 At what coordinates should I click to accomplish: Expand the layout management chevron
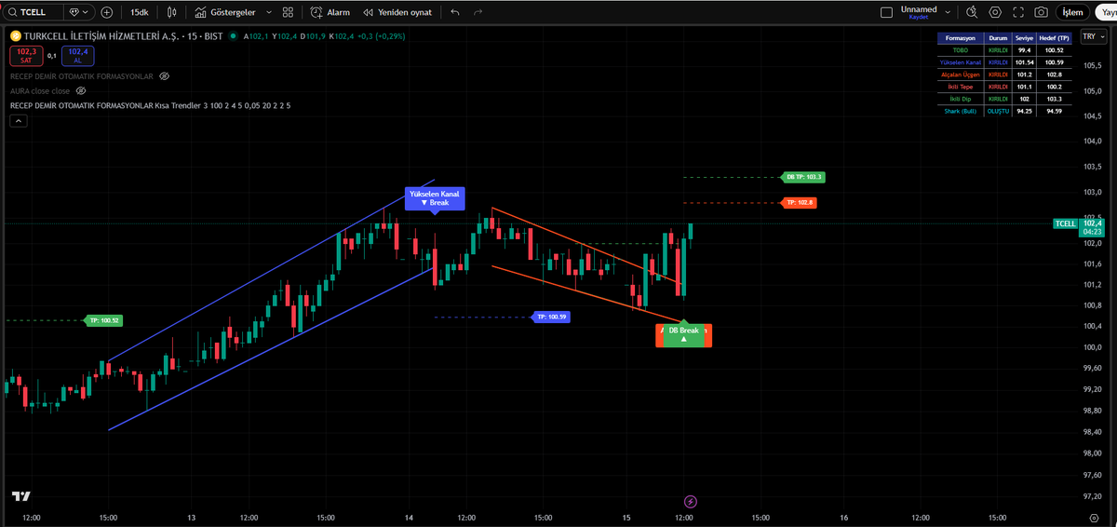[949, 12]
